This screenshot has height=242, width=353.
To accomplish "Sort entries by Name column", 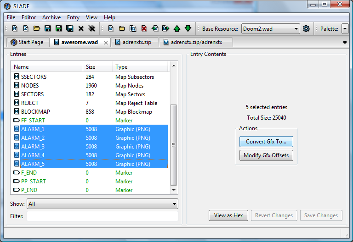I will (x=47, y=67).
